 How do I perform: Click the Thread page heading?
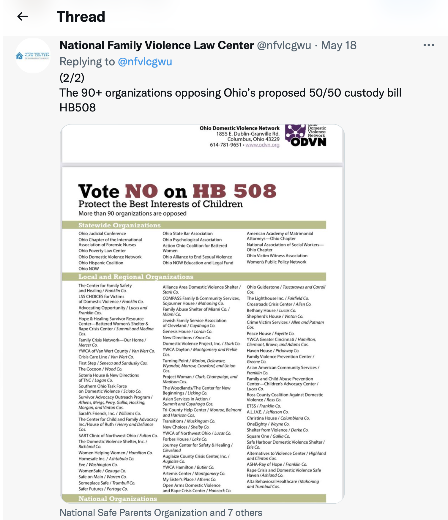click(81, 17)
